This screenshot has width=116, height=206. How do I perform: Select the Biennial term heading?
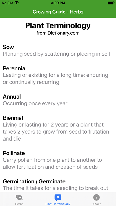pyautogui.click(x=13, y=118)
